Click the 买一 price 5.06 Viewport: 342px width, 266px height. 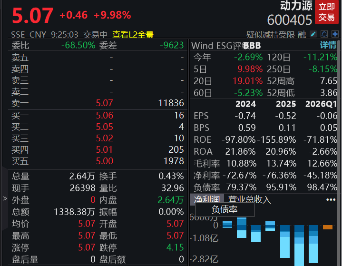coord(105,116)
